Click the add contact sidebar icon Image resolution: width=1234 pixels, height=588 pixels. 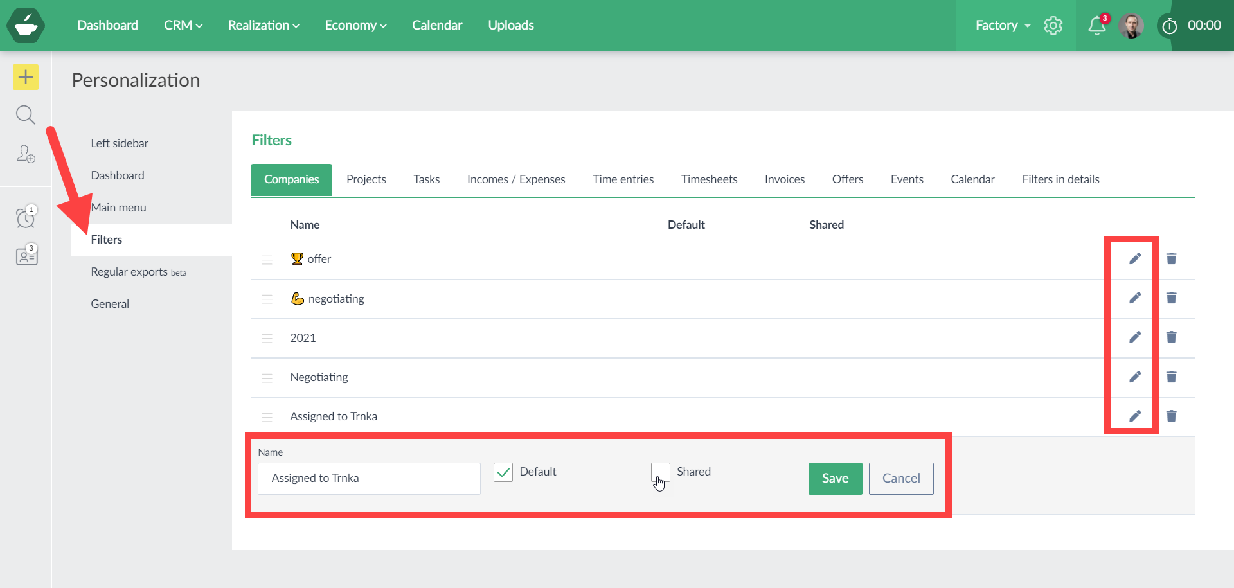pos(26,154)
